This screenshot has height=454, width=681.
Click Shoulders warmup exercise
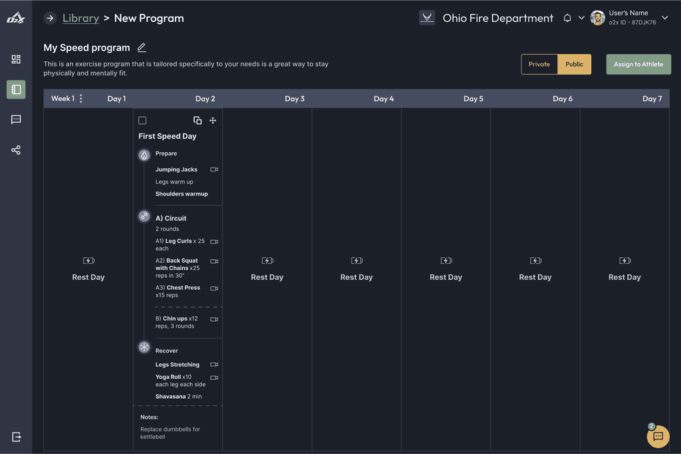click(x=182, y=194)
